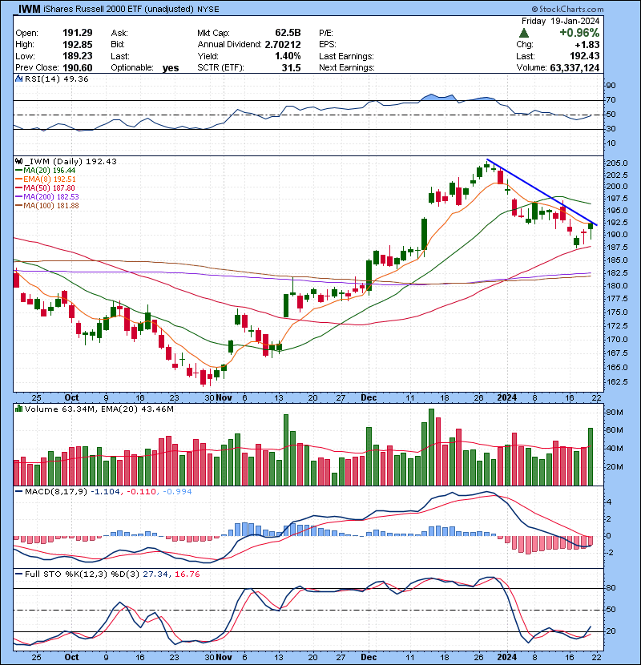The image size is (641, 665).
Task: Click the 162.5 price axis label
Action: (617, 381)
